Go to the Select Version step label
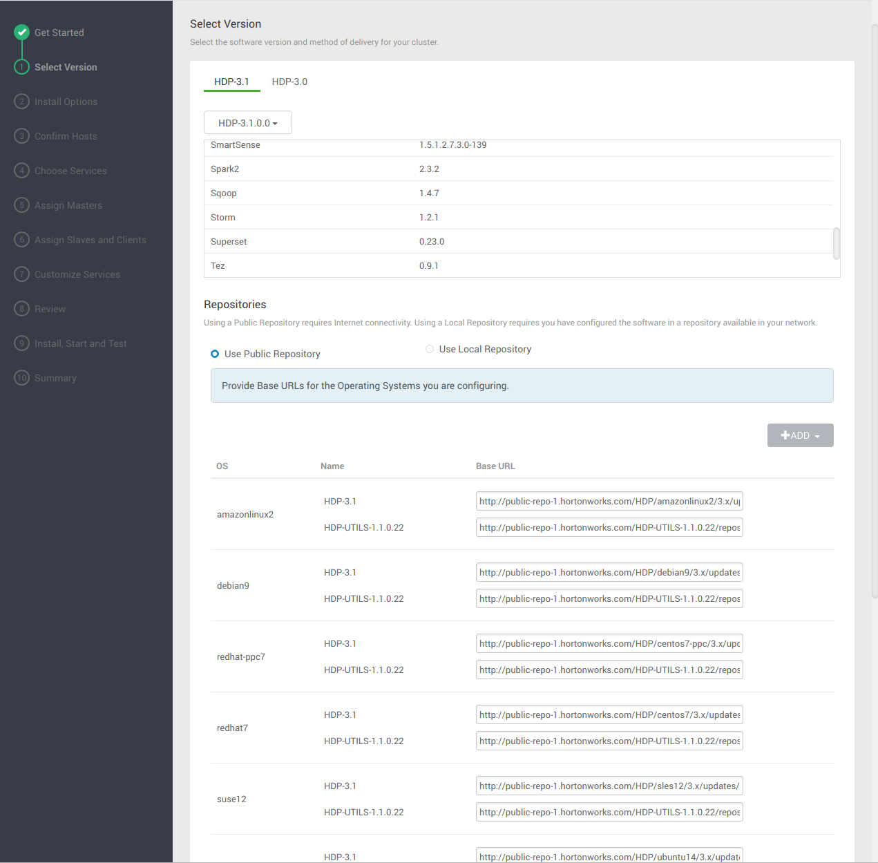Screen dimensions: 878x863 point(66,67)
